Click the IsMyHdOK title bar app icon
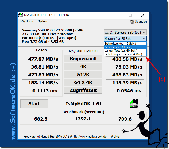 21,15
